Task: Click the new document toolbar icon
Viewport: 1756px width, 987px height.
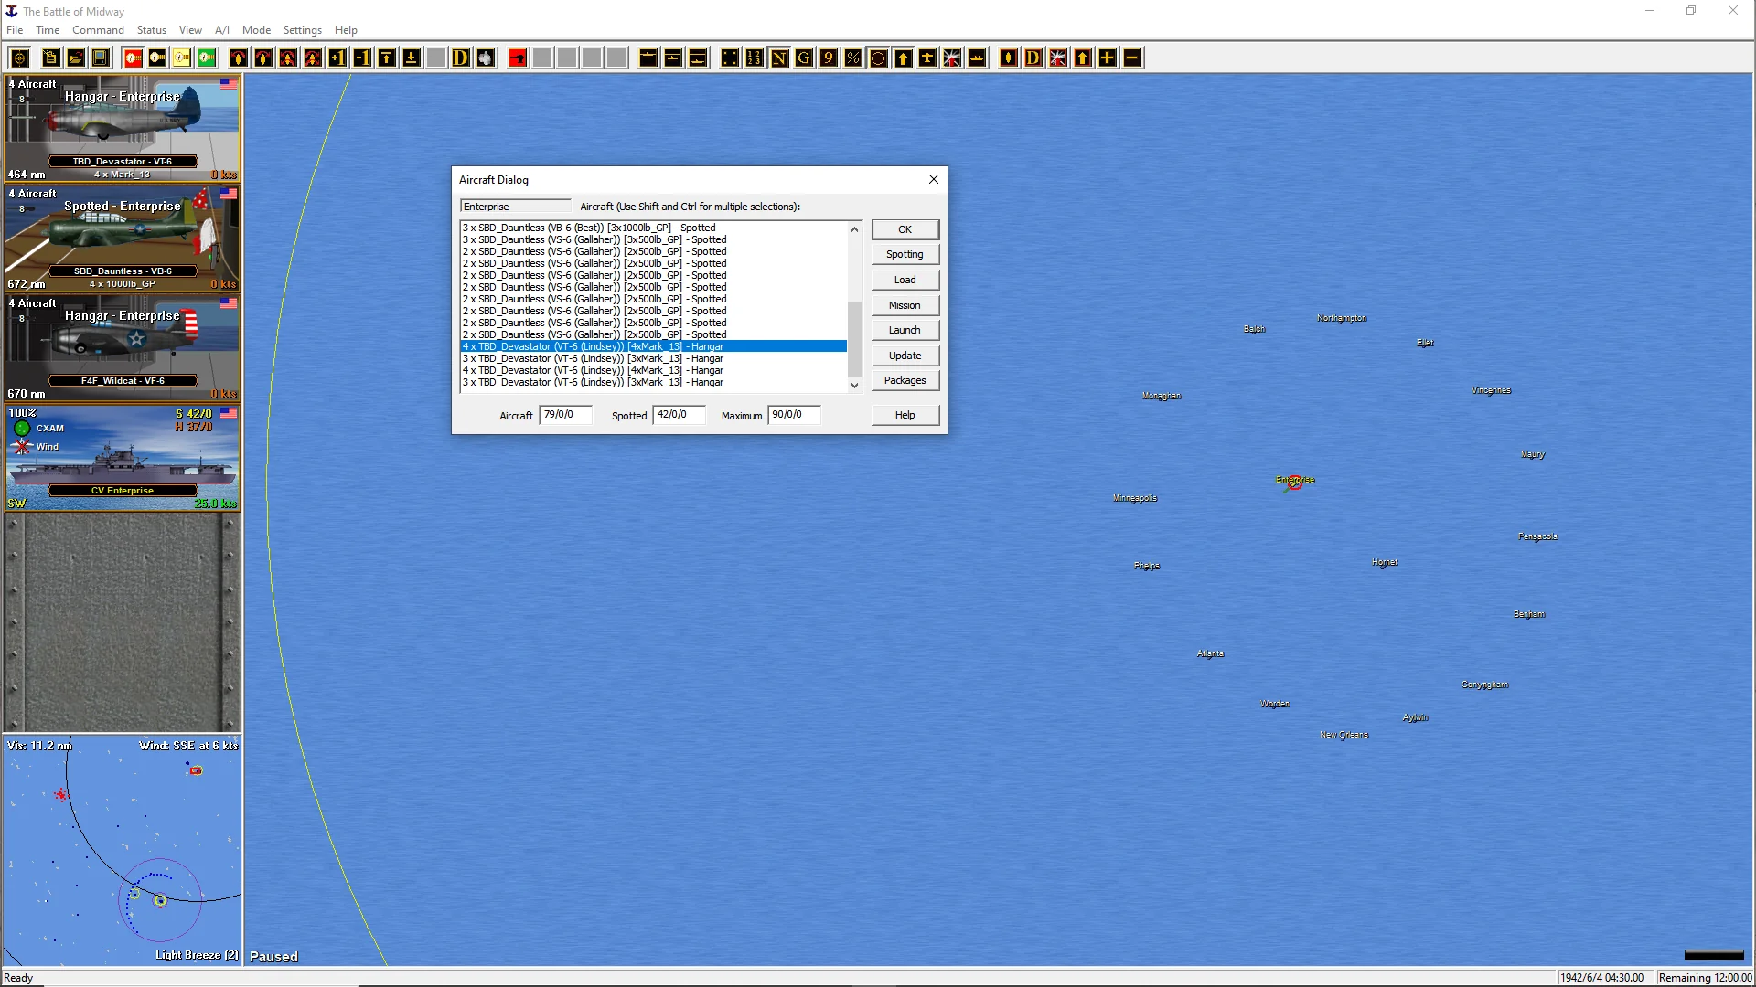Action: click(x=51, y=58)
